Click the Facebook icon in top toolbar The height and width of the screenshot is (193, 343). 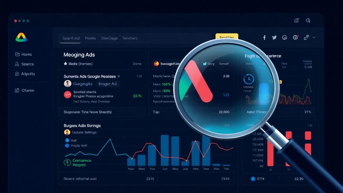(x=264, y=38)
